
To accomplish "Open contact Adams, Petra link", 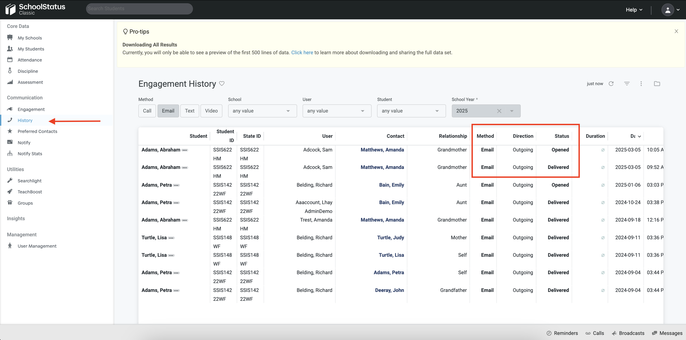I will [x=389, y=272].
